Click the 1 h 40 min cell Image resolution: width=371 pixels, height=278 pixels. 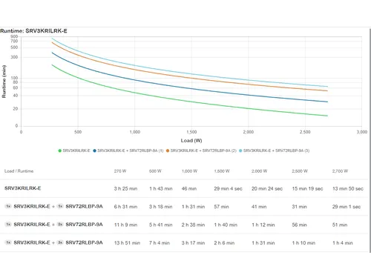(226, 225)
